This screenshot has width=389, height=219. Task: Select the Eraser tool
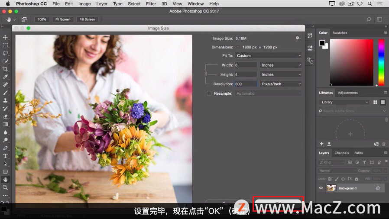click(x=5, y=116)
